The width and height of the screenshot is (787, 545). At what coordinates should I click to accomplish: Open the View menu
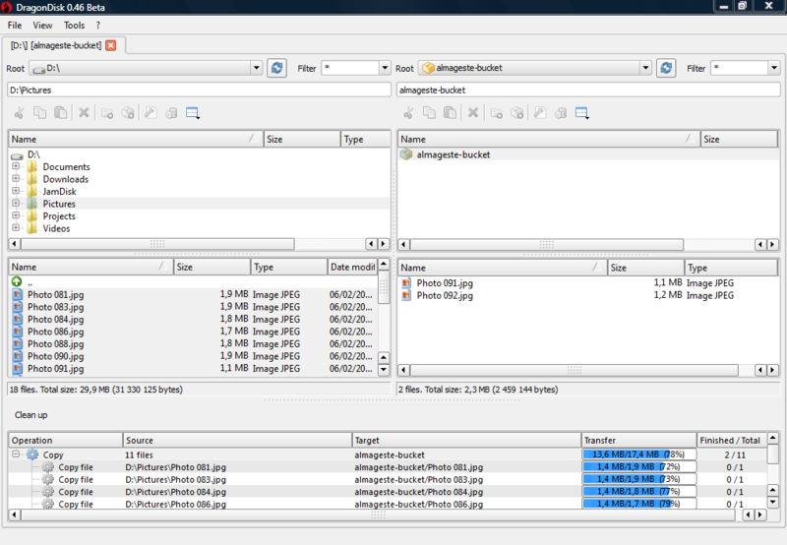pyautogui.click(x=42, y=26)
